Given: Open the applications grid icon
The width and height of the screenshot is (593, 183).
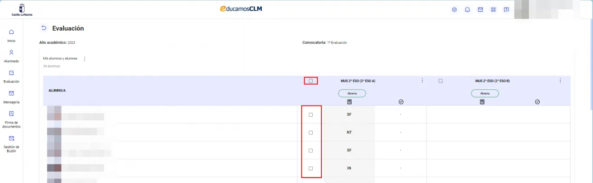Looking at the screenshot, I should [x=494, y=9].
